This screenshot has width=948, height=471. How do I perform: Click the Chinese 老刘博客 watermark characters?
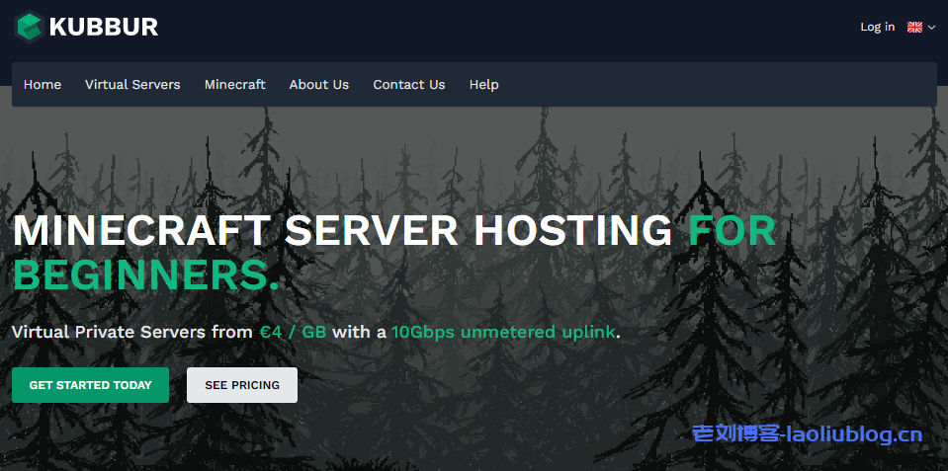click(x=734, y=433)
